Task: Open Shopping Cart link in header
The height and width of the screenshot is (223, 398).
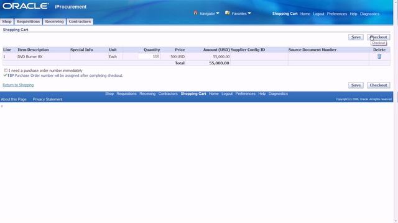Action: [285, 14]
